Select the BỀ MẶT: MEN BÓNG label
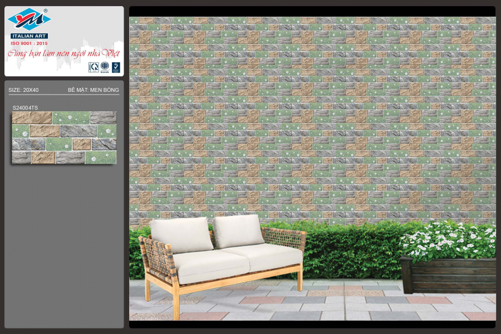This screenshot has height=334, width=501. (x=93, y=90)
